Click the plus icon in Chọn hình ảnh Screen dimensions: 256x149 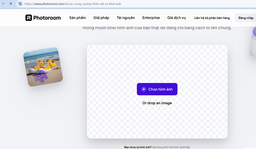144,89
